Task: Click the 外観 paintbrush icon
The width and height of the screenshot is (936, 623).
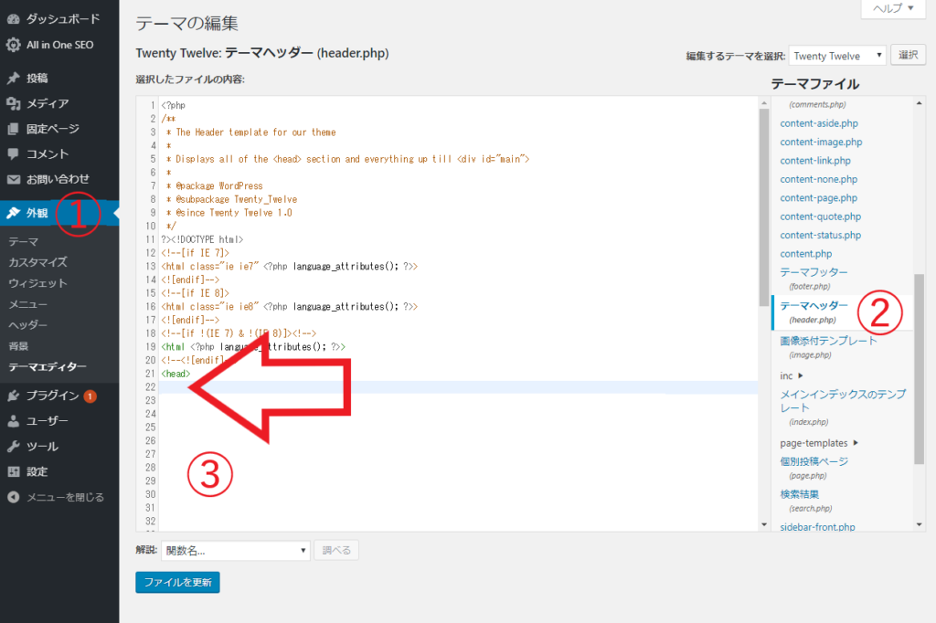Action: tap(13, 213)
